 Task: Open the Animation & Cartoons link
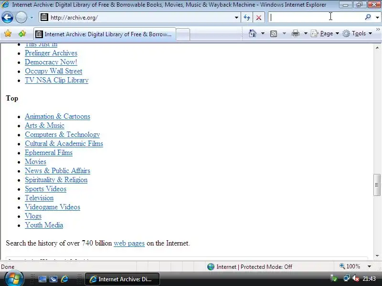pos(57,116)
